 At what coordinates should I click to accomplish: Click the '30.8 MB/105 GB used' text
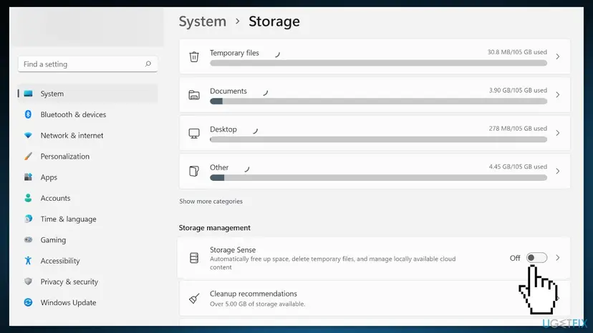(x=517, y=52)
